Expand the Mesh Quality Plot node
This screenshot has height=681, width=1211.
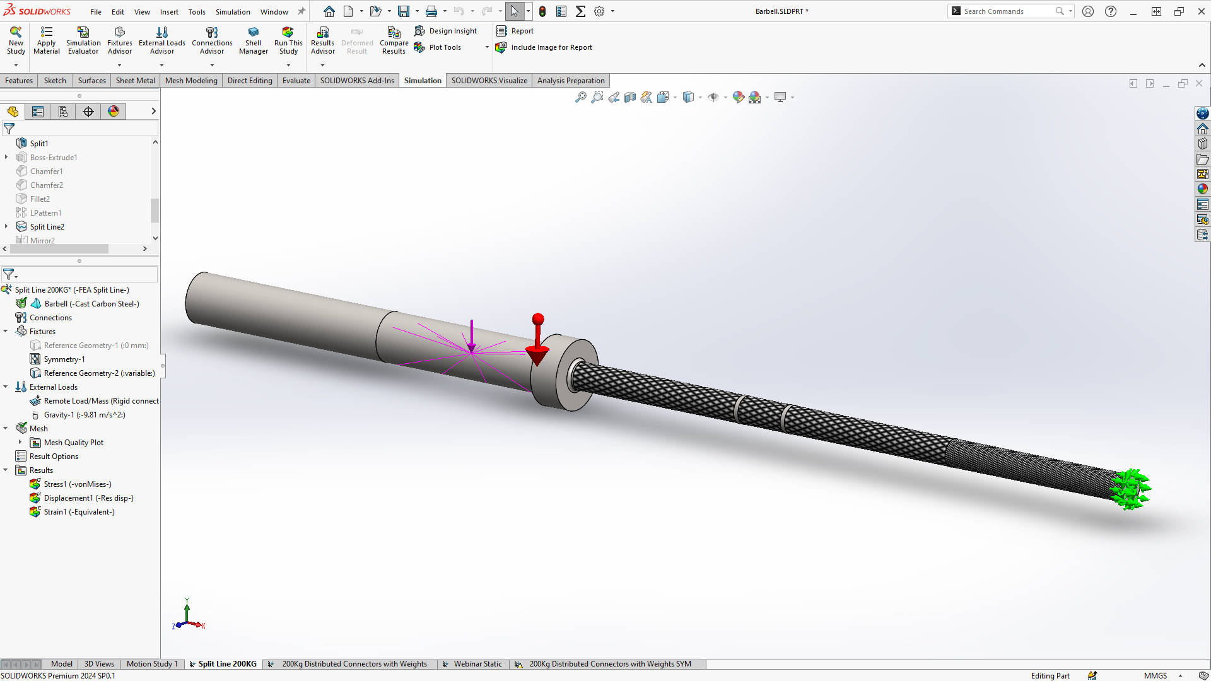click(20, 443)
